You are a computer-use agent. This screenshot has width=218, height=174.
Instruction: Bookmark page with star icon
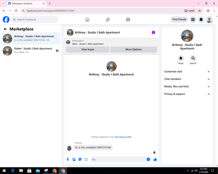(200, 11)
